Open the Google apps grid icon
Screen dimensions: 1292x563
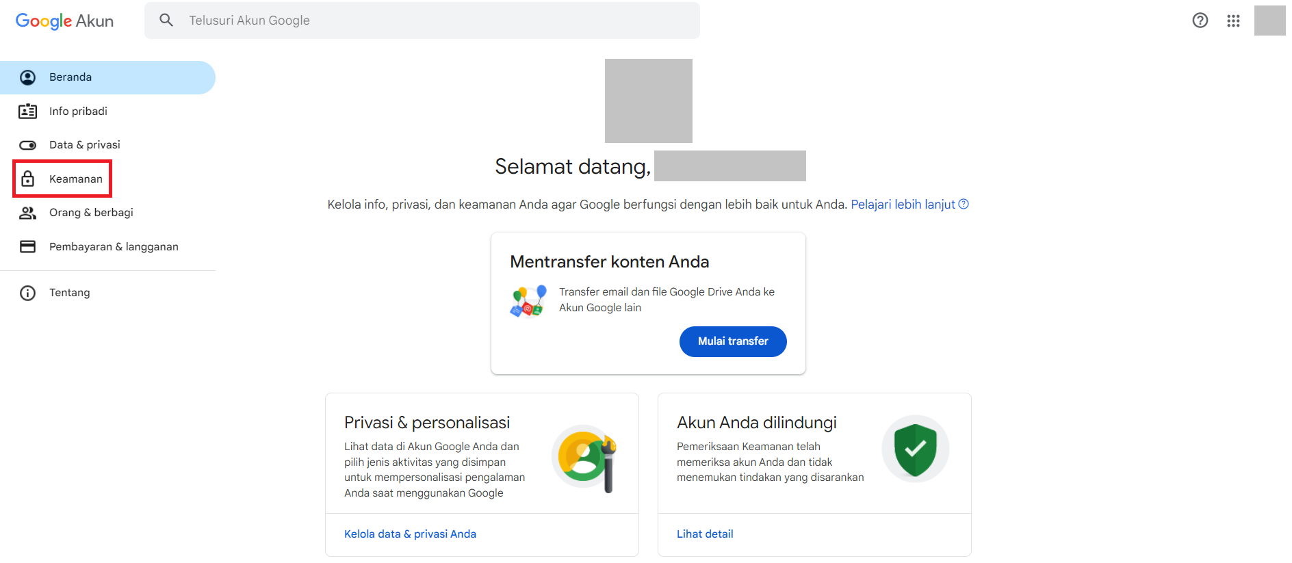1233,21
